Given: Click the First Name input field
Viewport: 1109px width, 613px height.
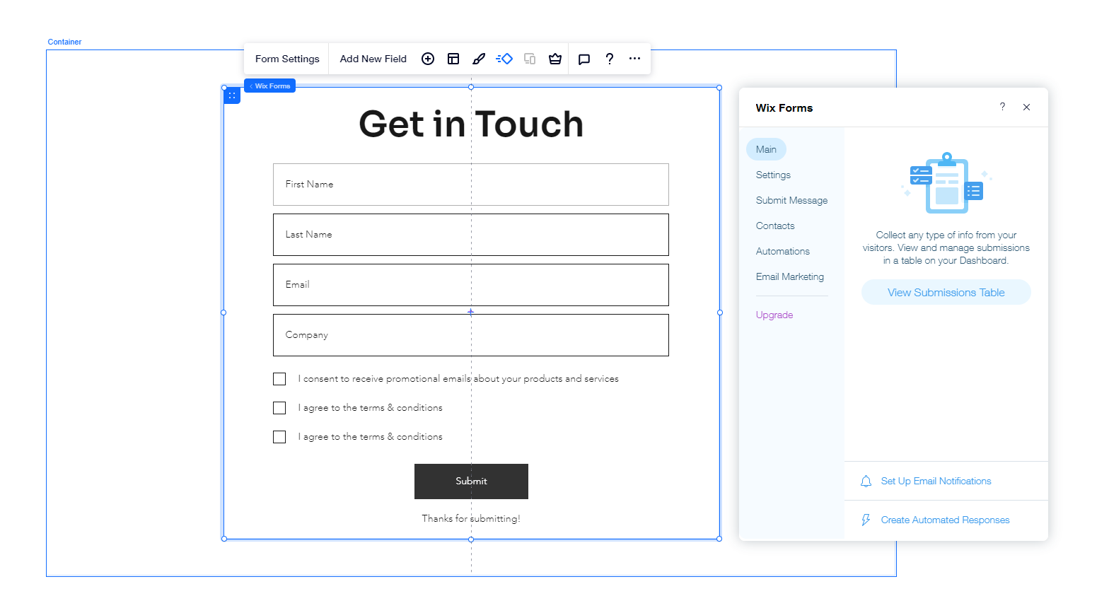Looking at the screenshot, I should (471, 185).
